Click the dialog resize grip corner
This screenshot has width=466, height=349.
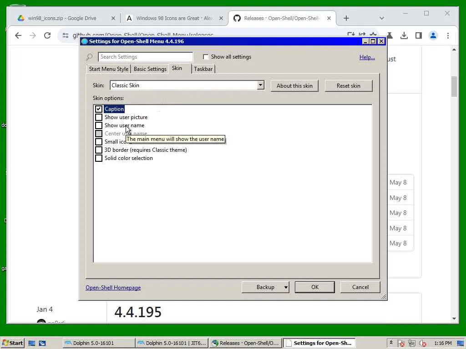tap(383, 296)
